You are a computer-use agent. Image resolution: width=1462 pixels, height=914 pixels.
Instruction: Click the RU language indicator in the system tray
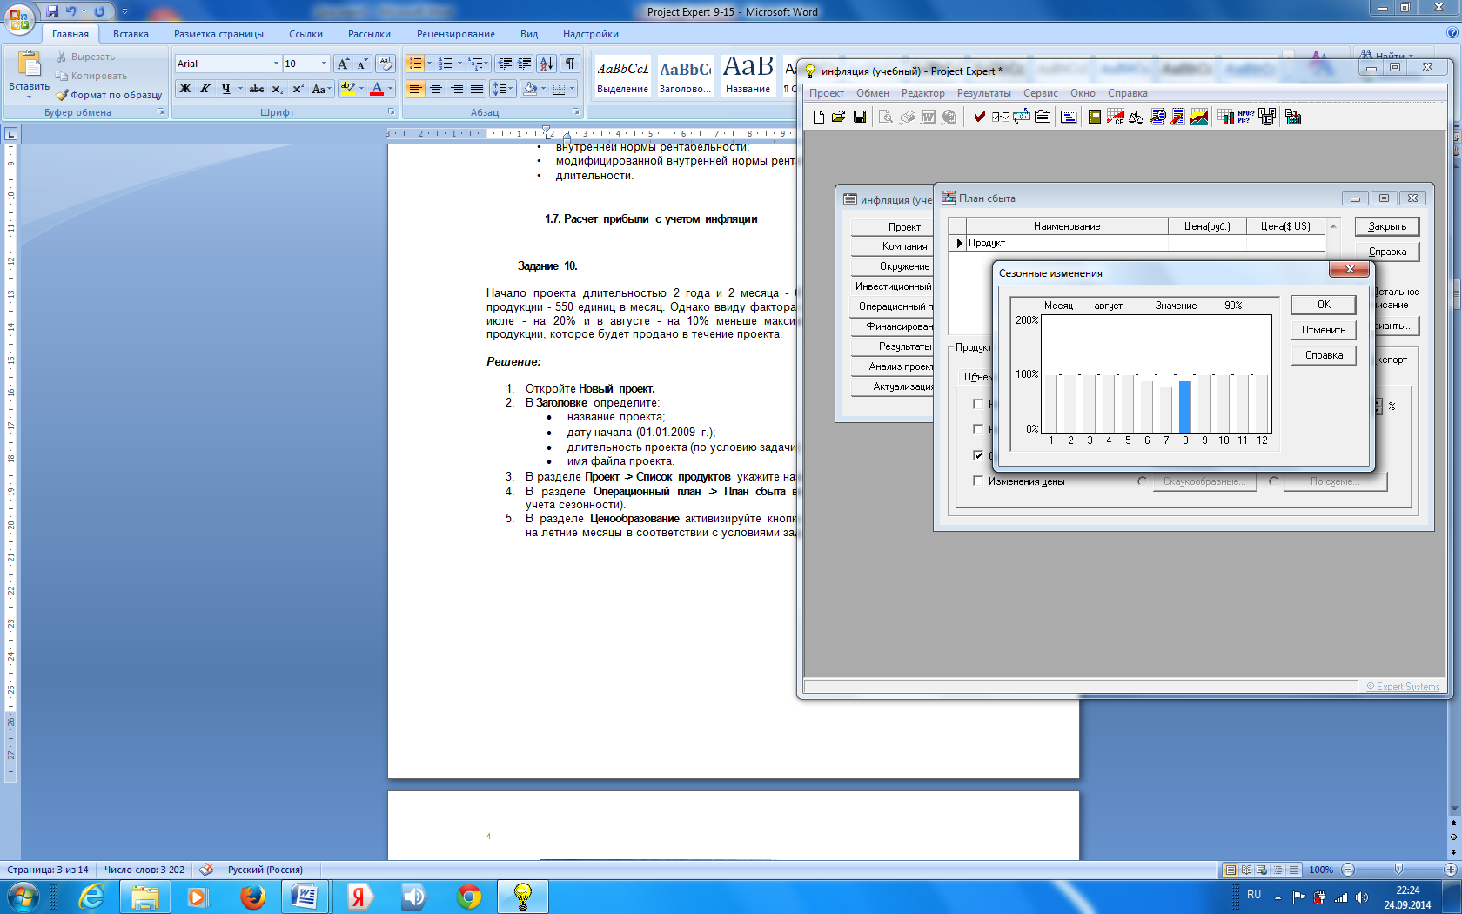pyautogui.click(x=1254, y=895)
